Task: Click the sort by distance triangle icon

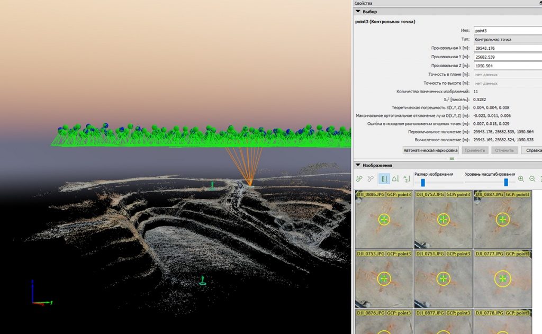Action: (395, 179)
